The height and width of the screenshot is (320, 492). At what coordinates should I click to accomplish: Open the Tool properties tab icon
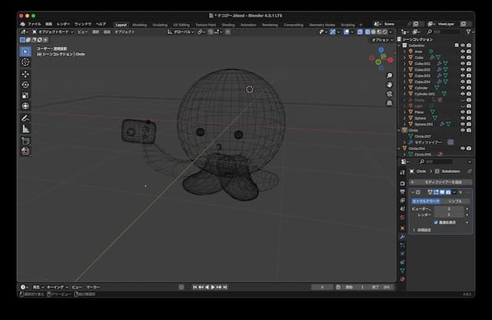tap(403, 173)
